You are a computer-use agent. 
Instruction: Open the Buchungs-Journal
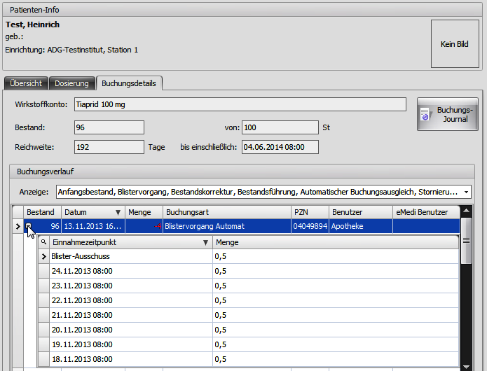(x=447, y=114)
